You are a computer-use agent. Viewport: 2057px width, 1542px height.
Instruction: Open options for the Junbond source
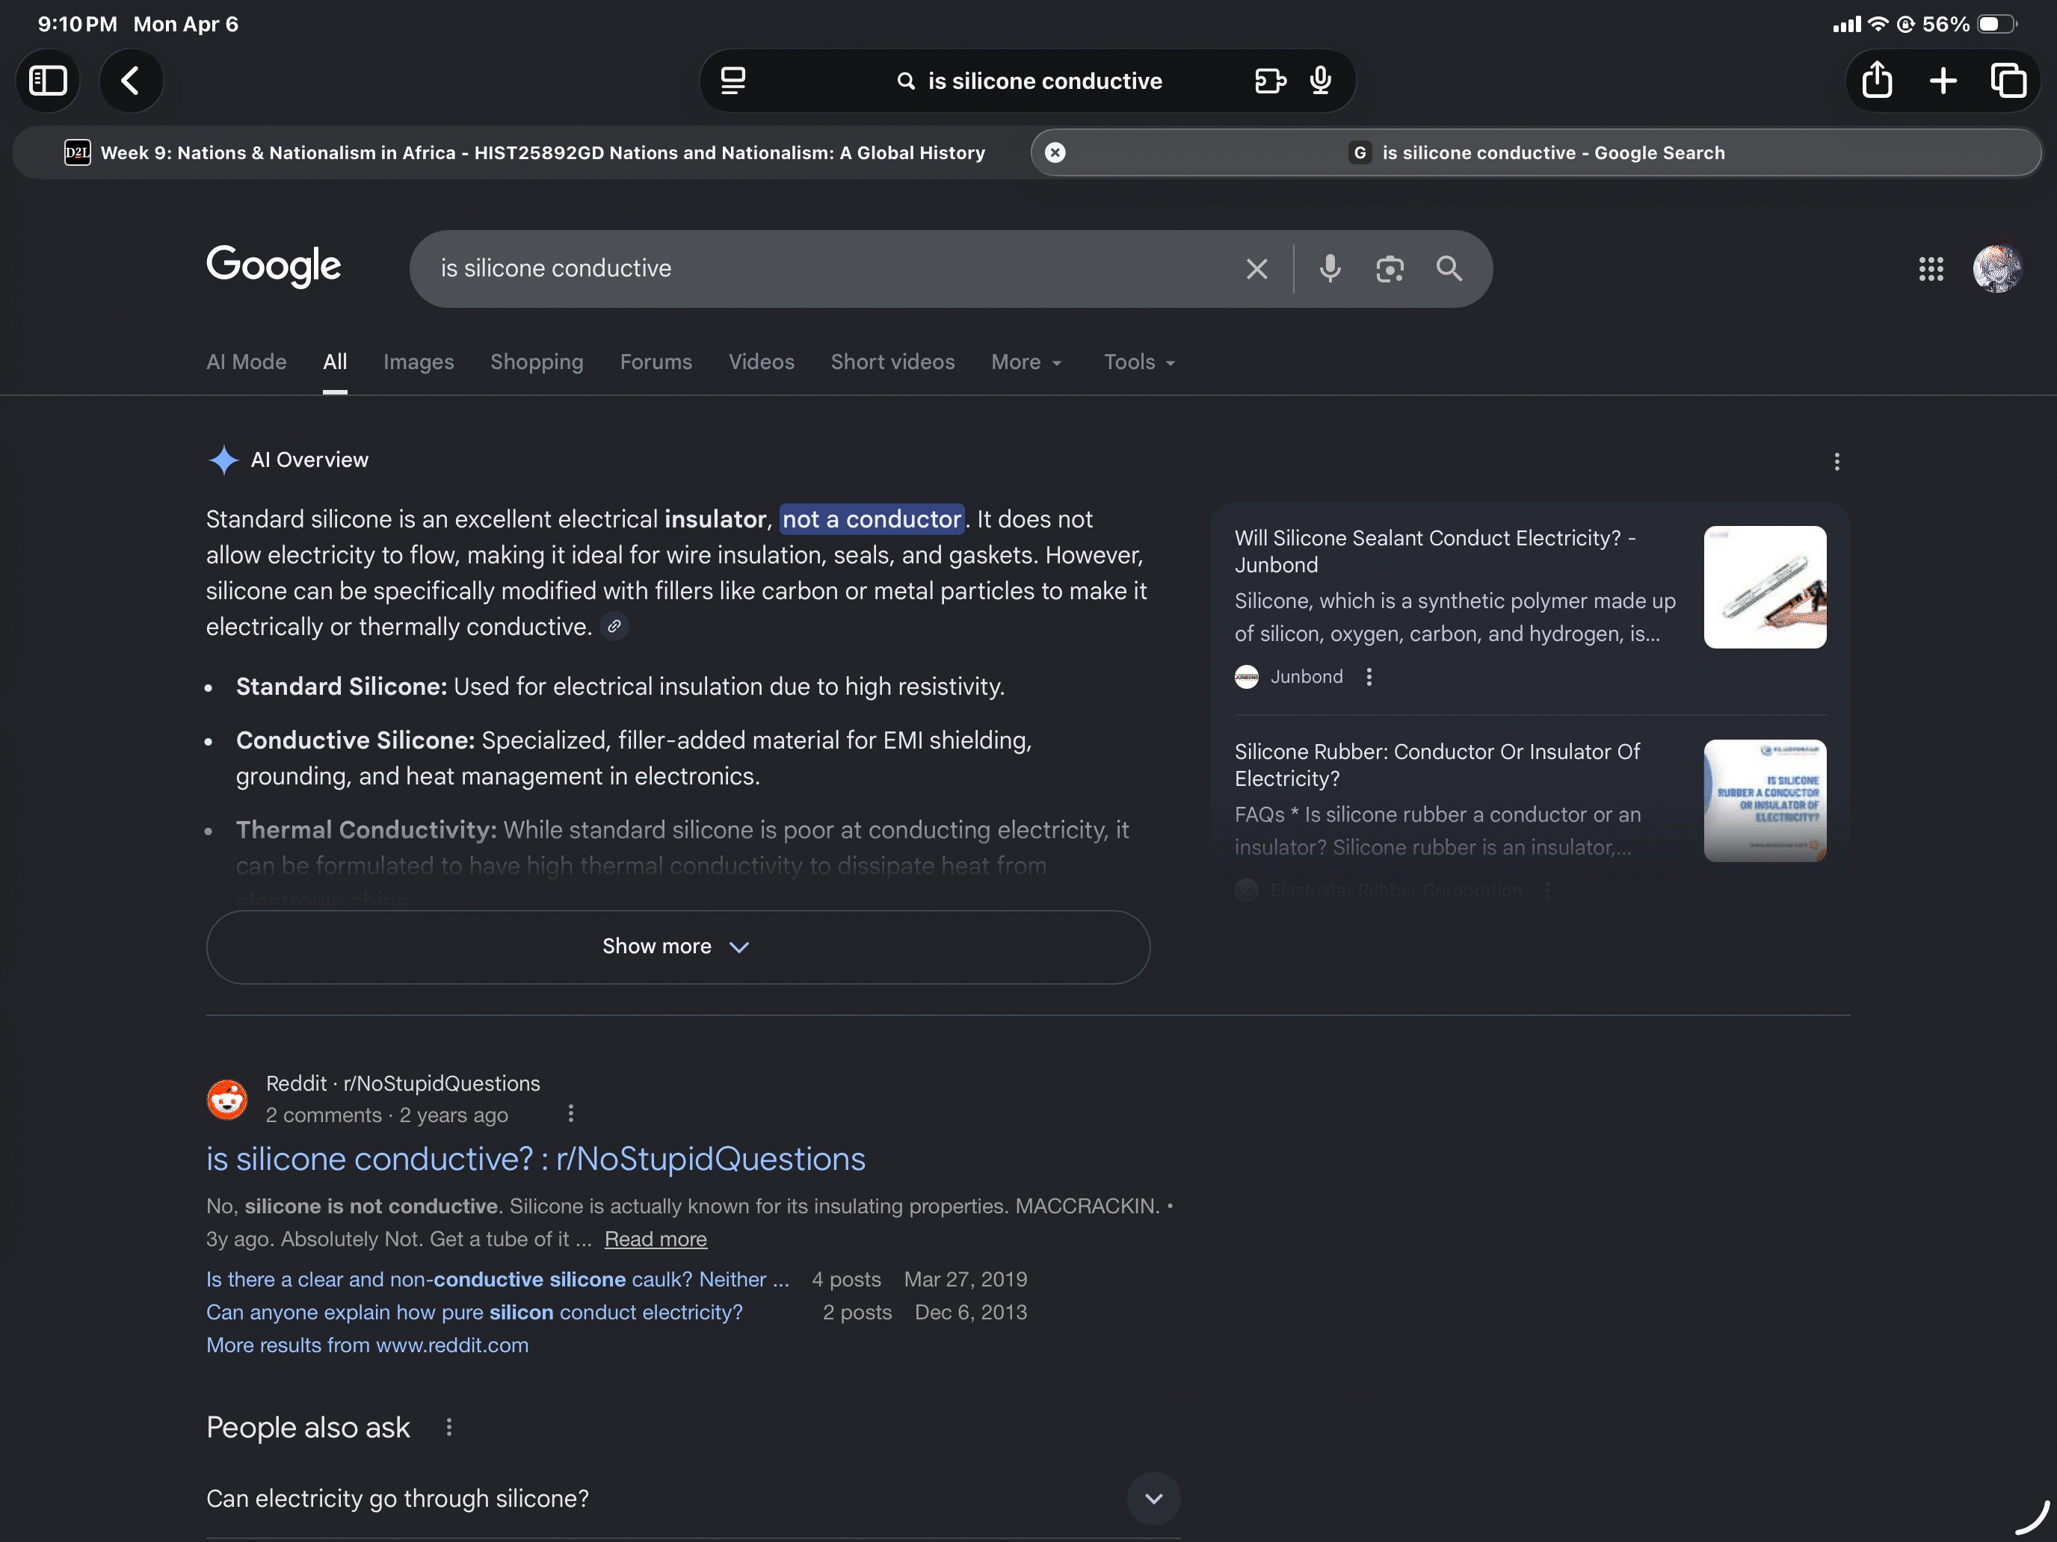1368,677
